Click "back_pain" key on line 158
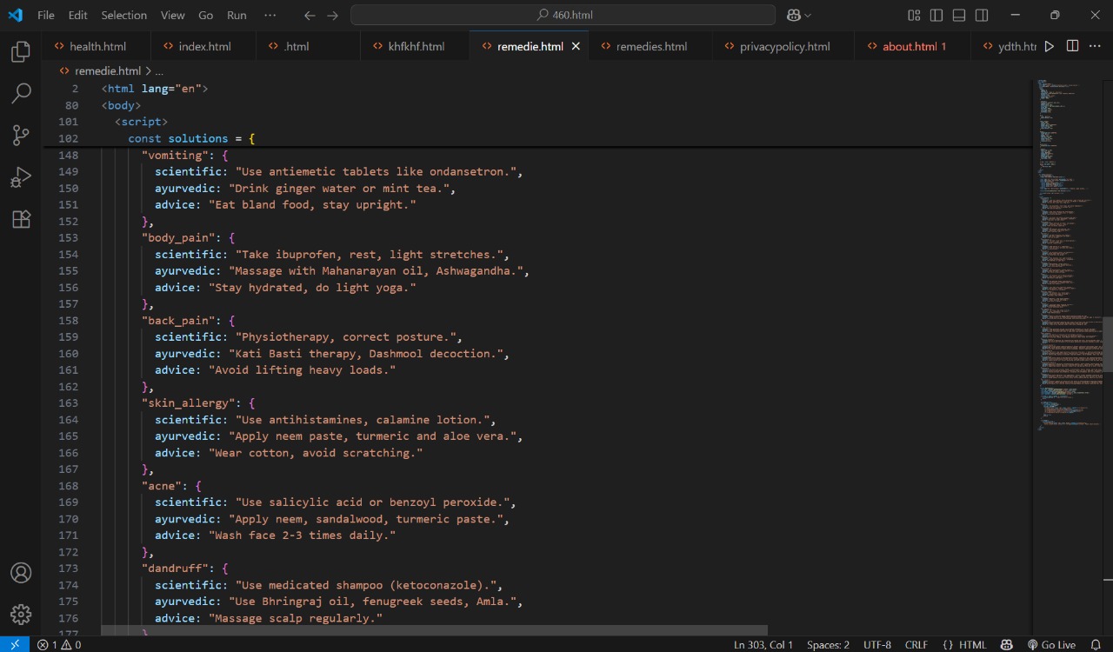Image resolution: width=1113 pixels, height=652 pixels. click(x=178, y=320)
